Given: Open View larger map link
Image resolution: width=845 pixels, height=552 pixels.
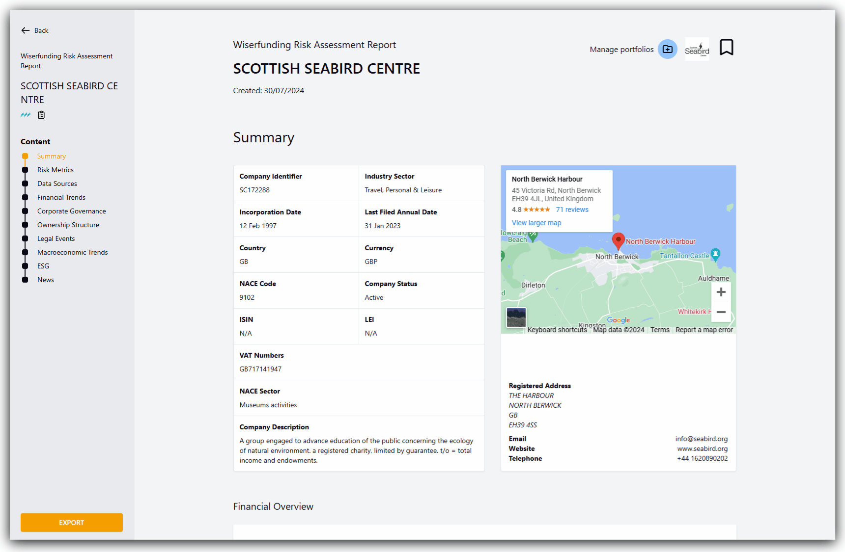Looking at the screenshot, I should (536, 223).
